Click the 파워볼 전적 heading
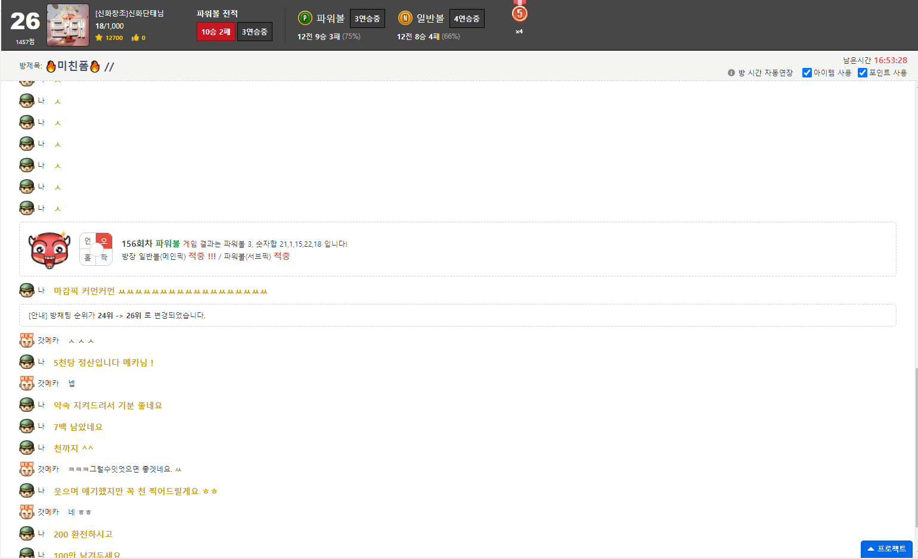Viewport: 918px width, 559px height. [x=217, y=13]
